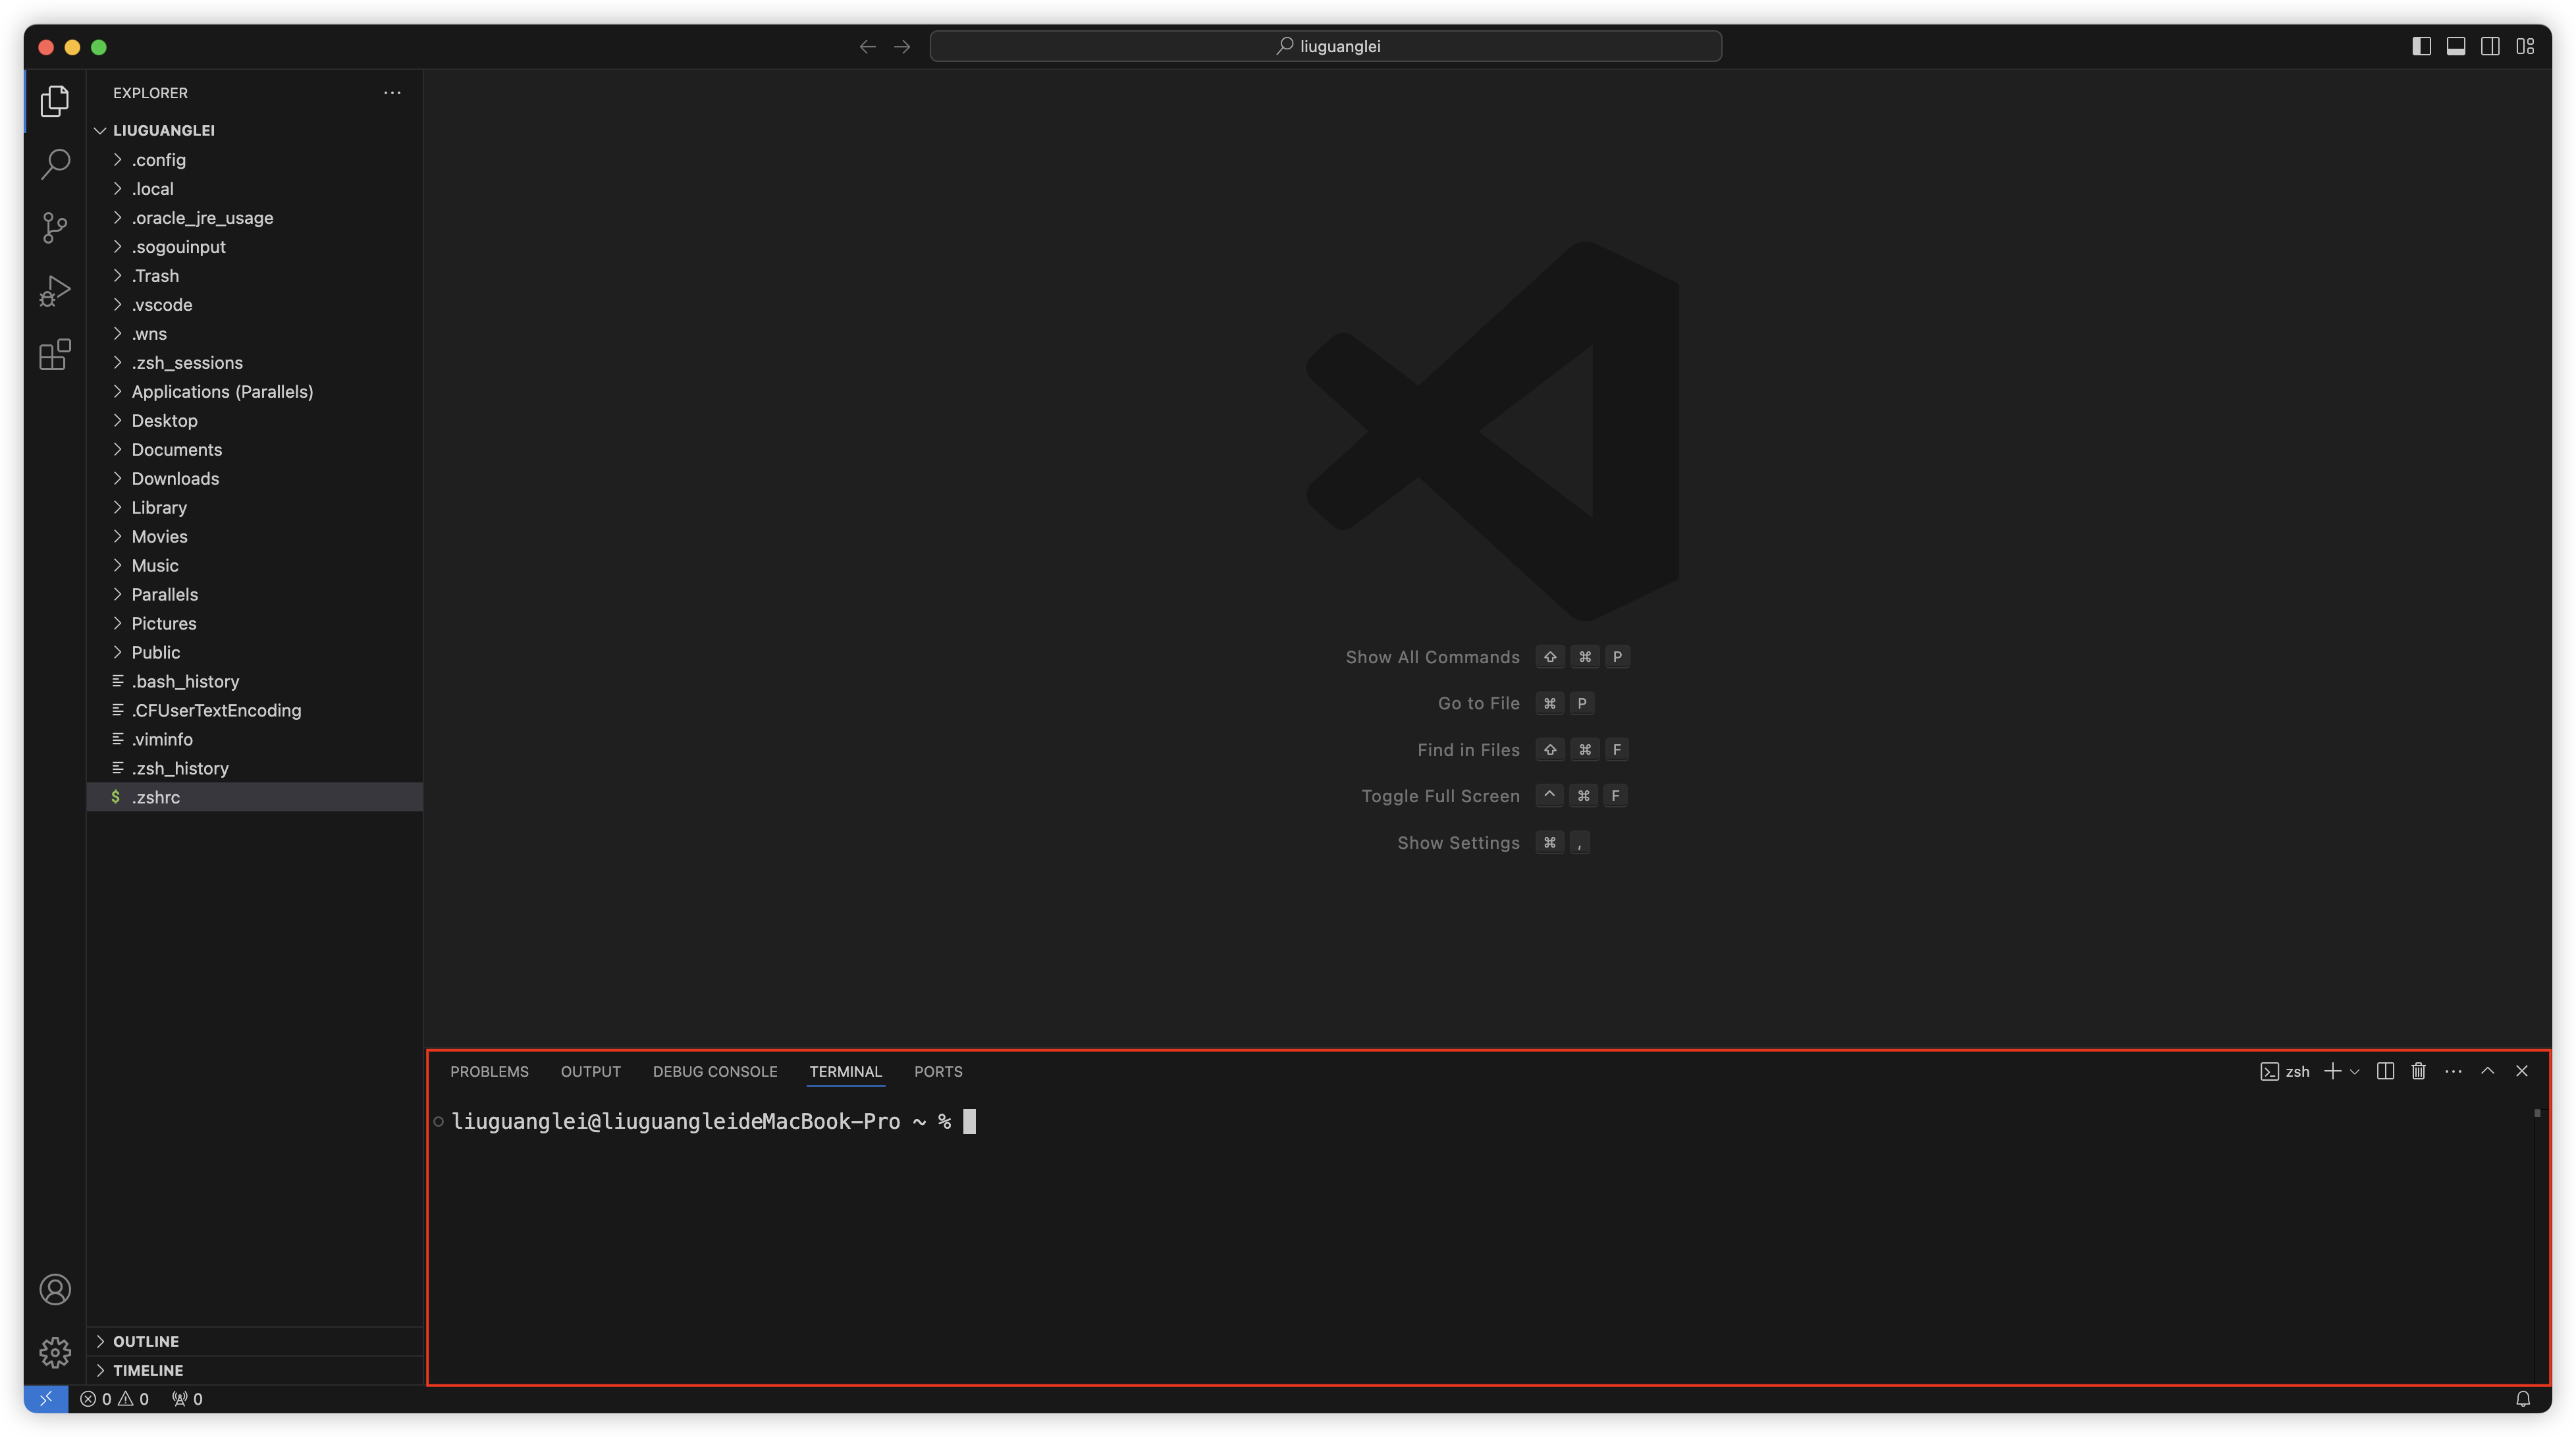Screen dimensions: 2576x1437
Task: Expand the Documents folder
Action: click(x=177, y=449)
